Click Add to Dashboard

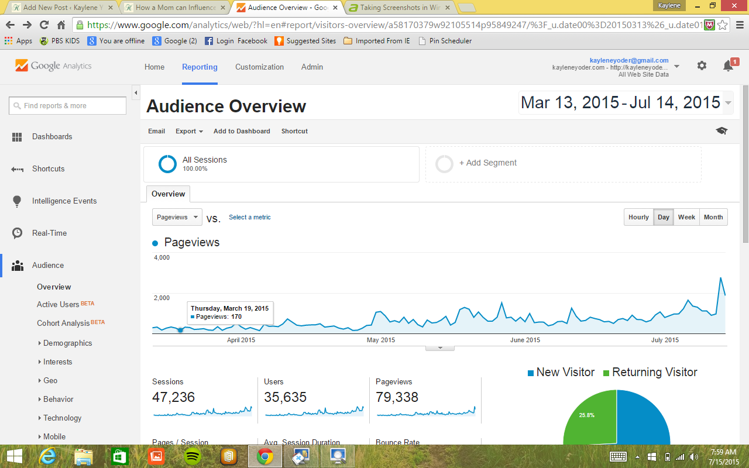click(x=242, y=131)
